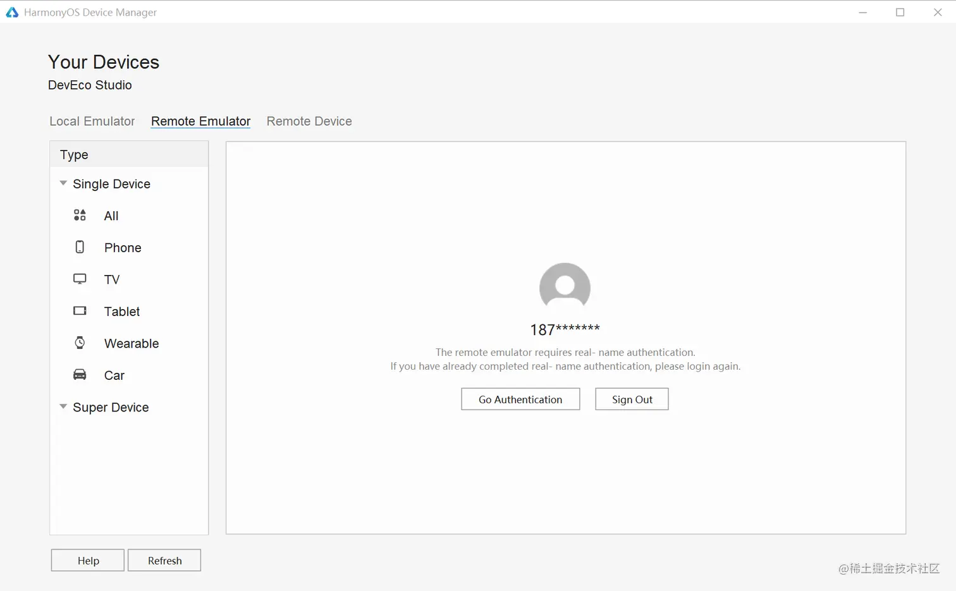Click the Sign Out button
The height and width of the screenshot is (591, 956).
coord(632,399)
